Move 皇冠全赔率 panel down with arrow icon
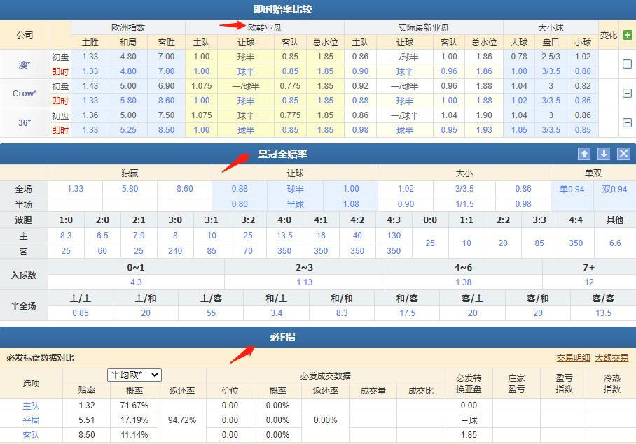636x444 pixels. pos(604,153)
